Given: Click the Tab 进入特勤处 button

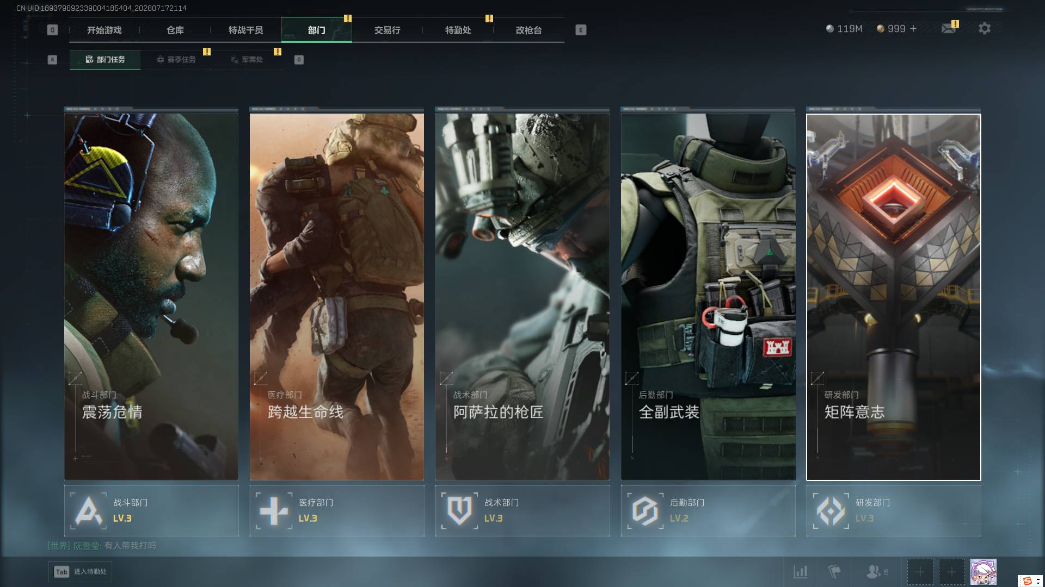Looking at the screenshot, I should pyautogui.click(x=80, y=572).
